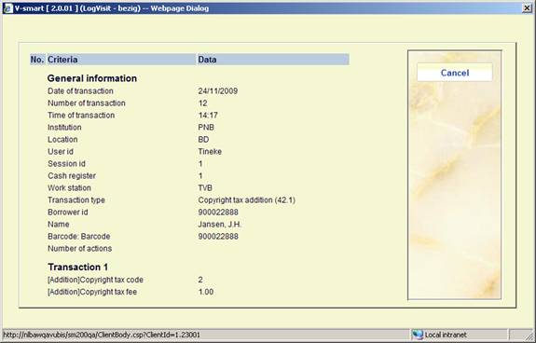This screenshot has height=343, width=536.
Task: Click the copyright tax fee value 1.00
Action: point(206,292)
